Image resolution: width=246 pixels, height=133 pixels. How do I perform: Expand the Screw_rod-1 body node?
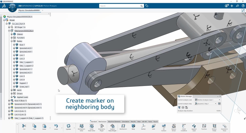pyautogui.click(x=14, y=87)
